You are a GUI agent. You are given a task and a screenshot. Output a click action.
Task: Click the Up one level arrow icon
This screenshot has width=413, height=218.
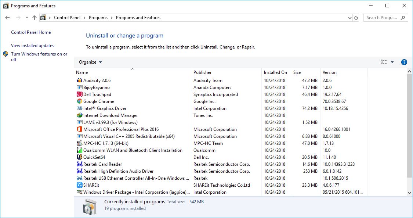coord(34,17)
